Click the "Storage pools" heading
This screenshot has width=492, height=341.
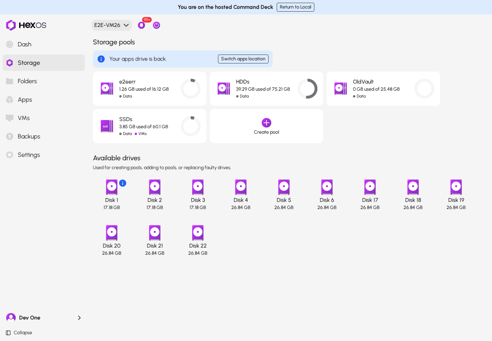[114, 42]
